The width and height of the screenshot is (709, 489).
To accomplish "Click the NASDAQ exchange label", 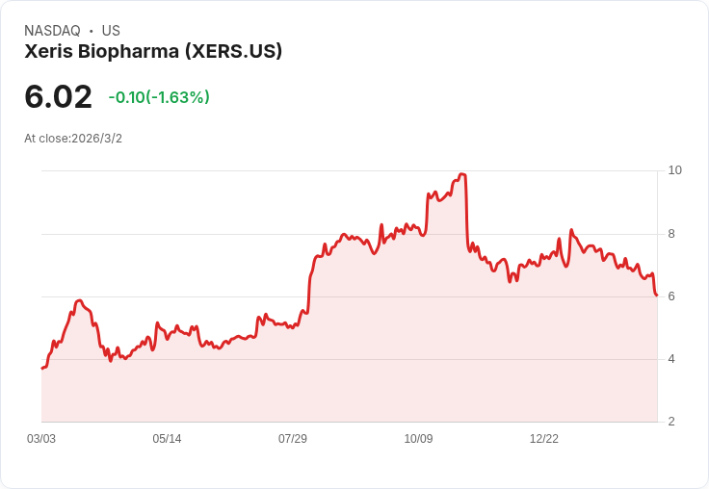I will (x=52, y=31).
